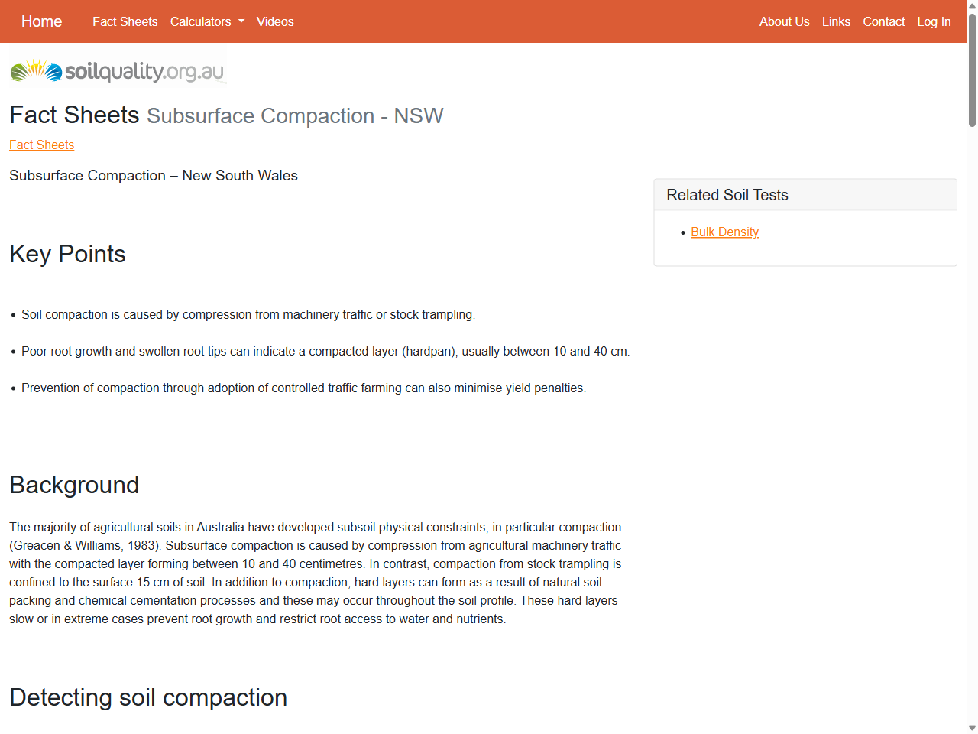Select the Detecting soil compaction heading
The image size is (978, 734).
(x=147, y=697)
